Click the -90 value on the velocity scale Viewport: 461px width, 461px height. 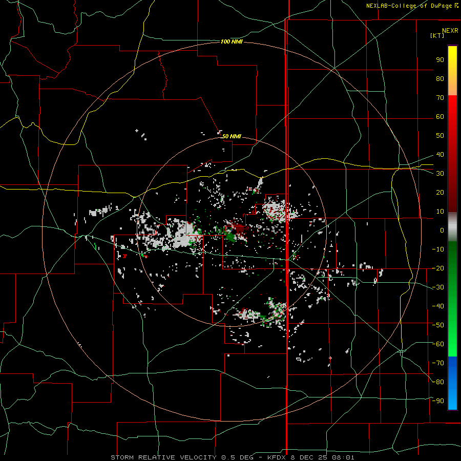click(x=438, y=401)
